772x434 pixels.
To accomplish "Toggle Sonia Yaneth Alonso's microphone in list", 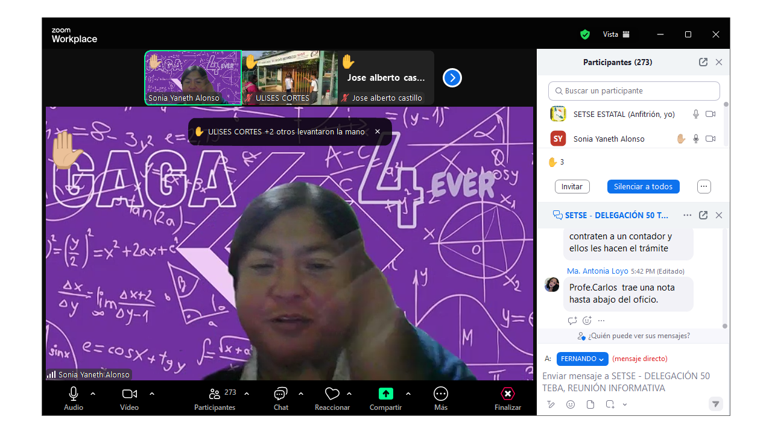I will [x=696, y=139].
